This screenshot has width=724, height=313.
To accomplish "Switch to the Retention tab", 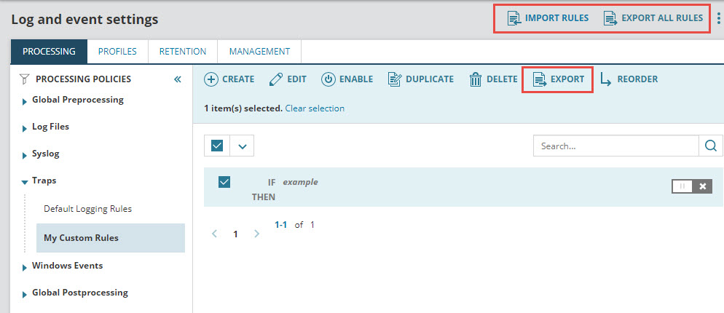I will point(182,52).
